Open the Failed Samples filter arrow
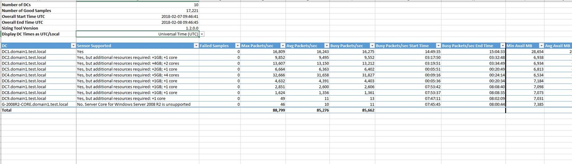 237,46
